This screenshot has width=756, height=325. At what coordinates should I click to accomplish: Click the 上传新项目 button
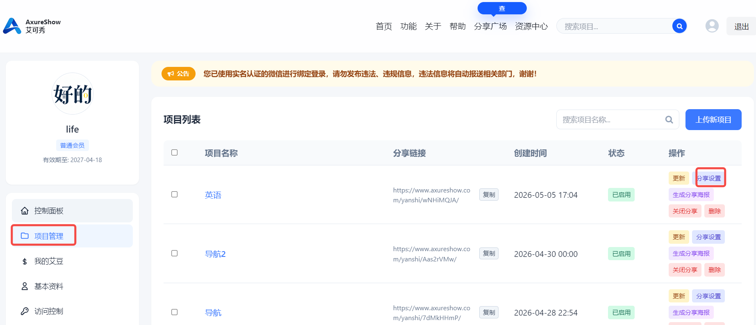coord(713,120)
